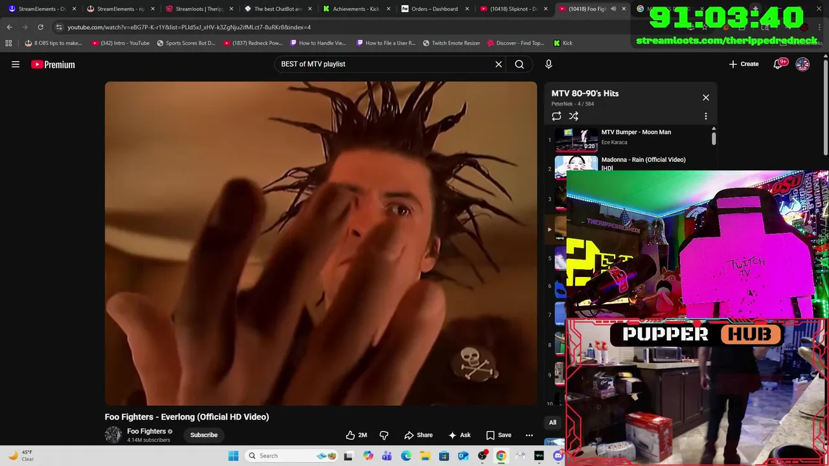This screenshot has width=829, height=466.
Task: Dislike the Everlong video
Action: pyautogui.click(x=384, y=435)
